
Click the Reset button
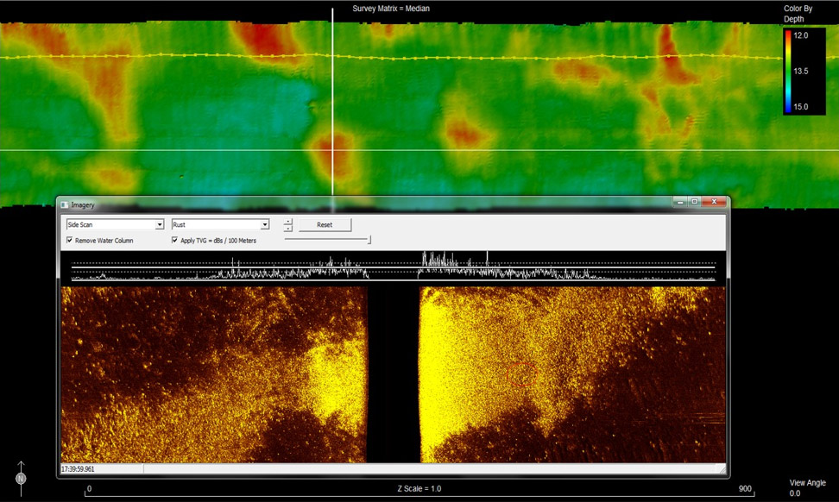pos(325,224)
